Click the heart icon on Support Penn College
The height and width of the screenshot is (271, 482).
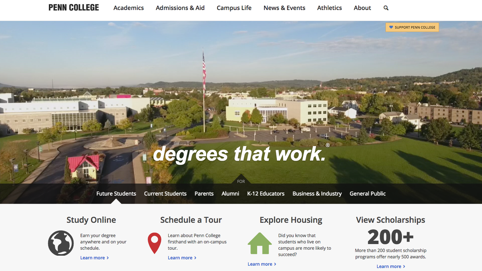click(x=391, y=27)
